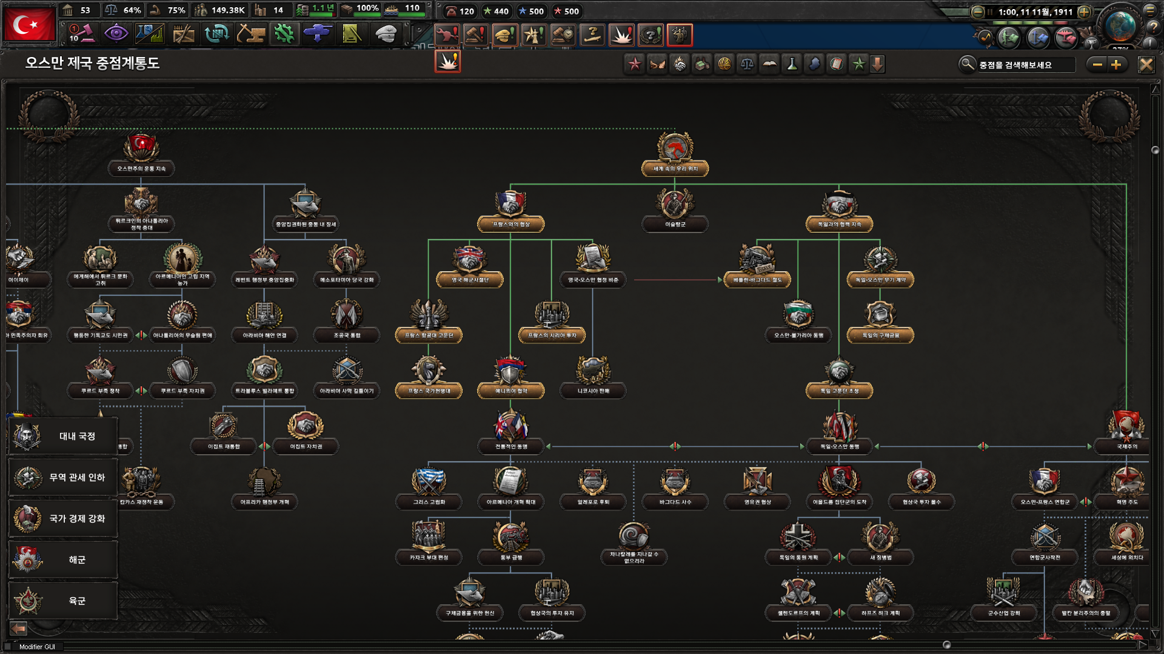This screenshot has height=654, width=1164.
Task: Select the 베를린-바그다드 철도 focus
Action: click(757, 266)
